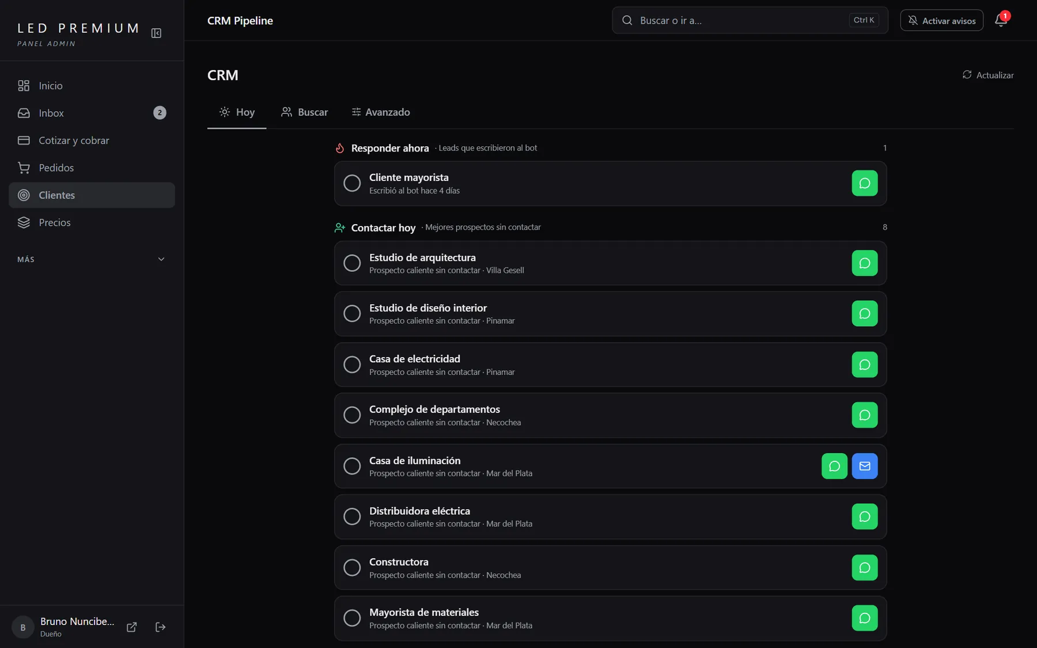Mark Estudio de diseño interior as done

pos(352,313)
